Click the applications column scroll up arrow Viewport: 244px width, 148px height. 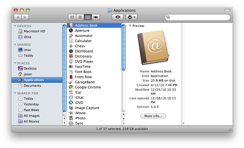pos(123,114)
